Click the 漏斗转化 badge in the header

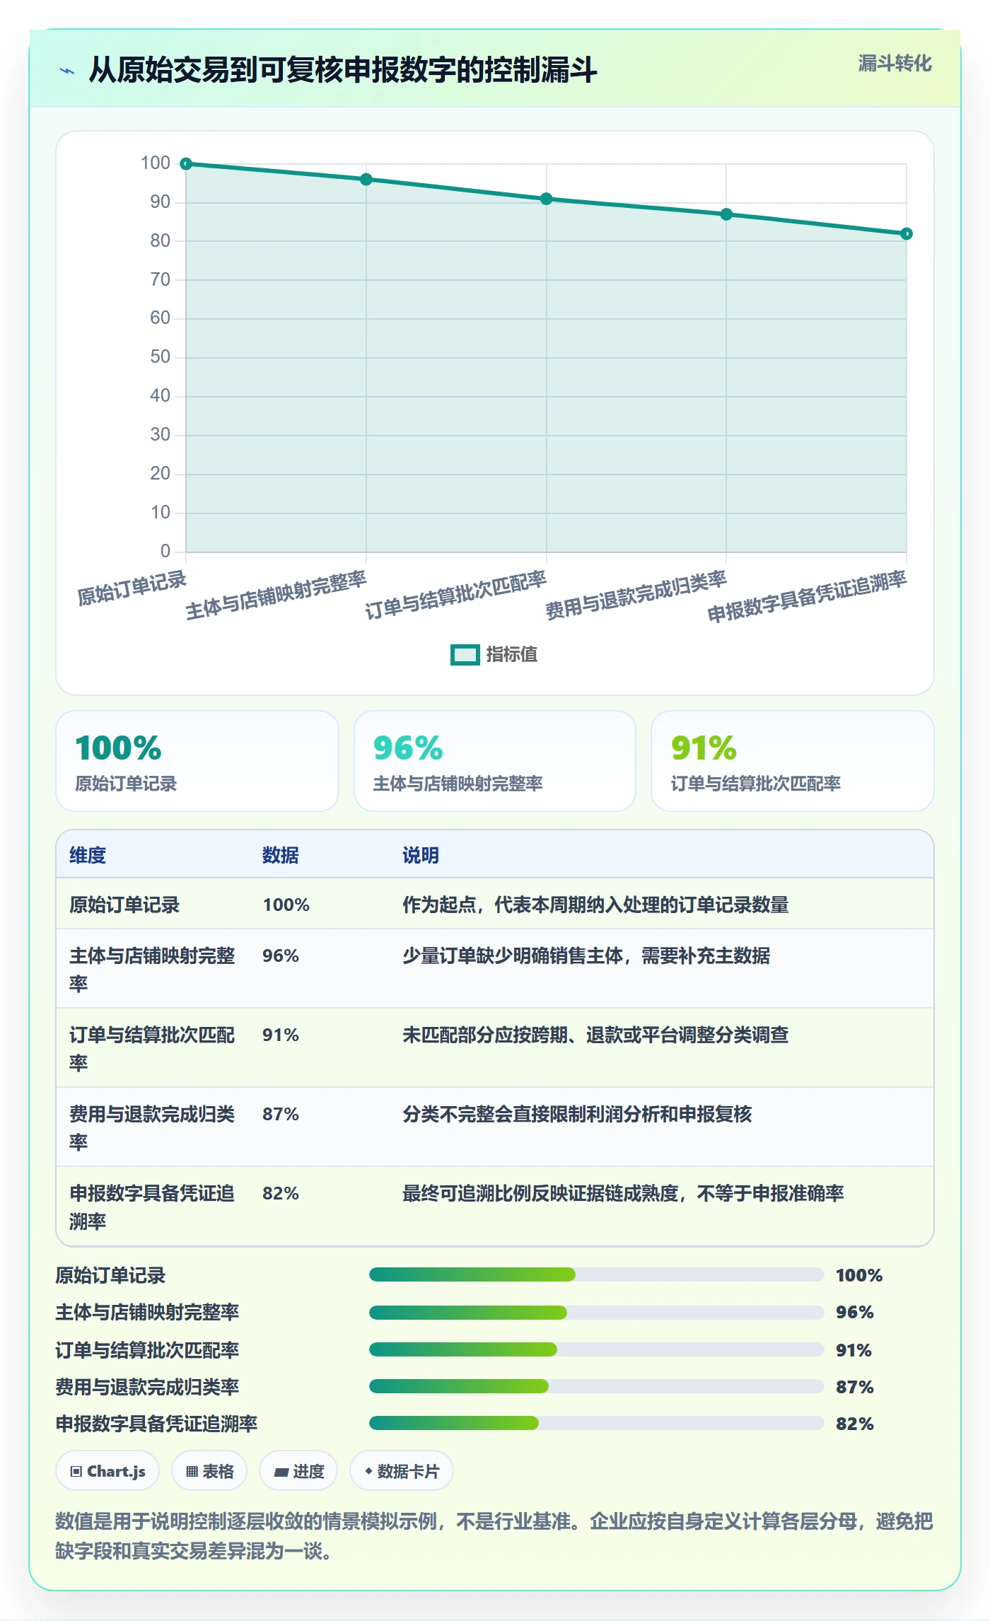pyautogui.click(x=895, y=64)
